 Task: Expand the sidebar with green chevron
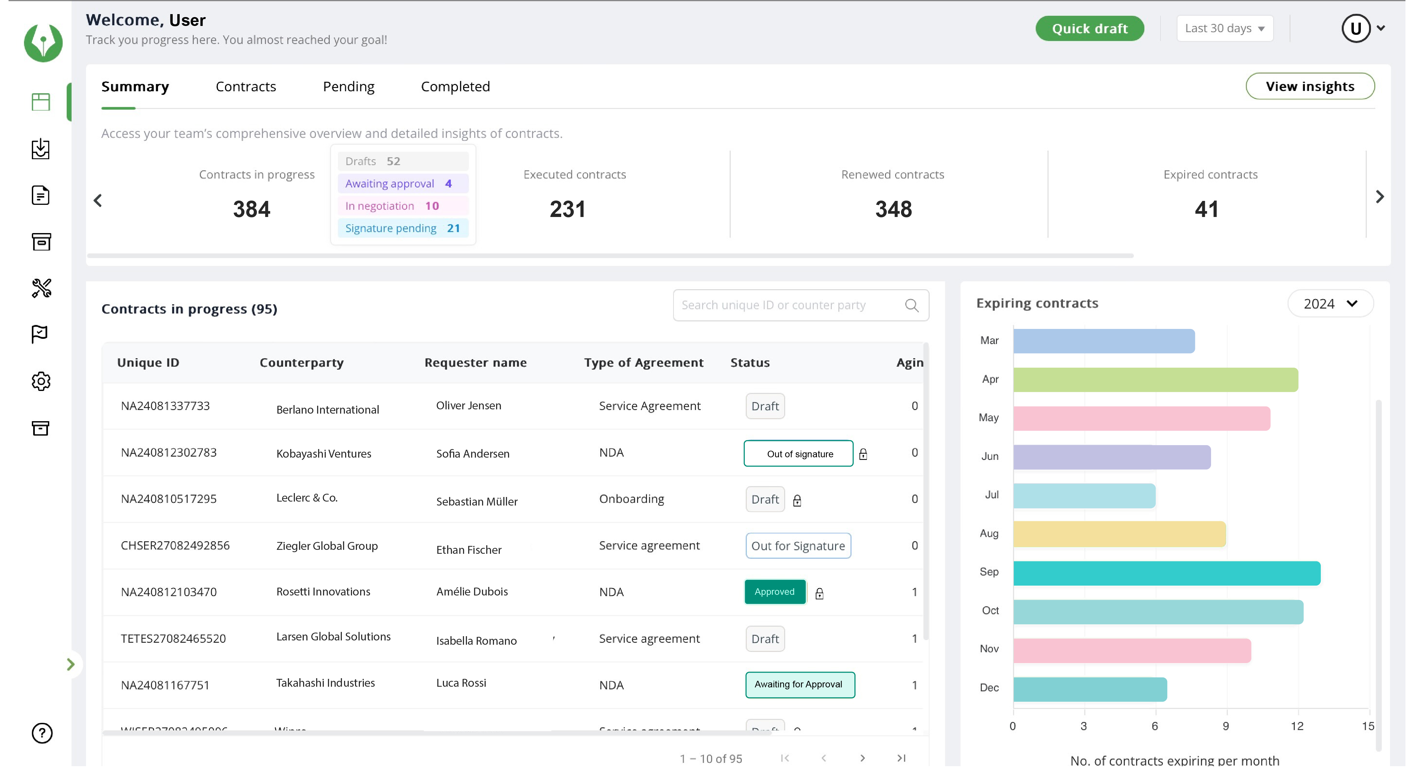(70, 664)
